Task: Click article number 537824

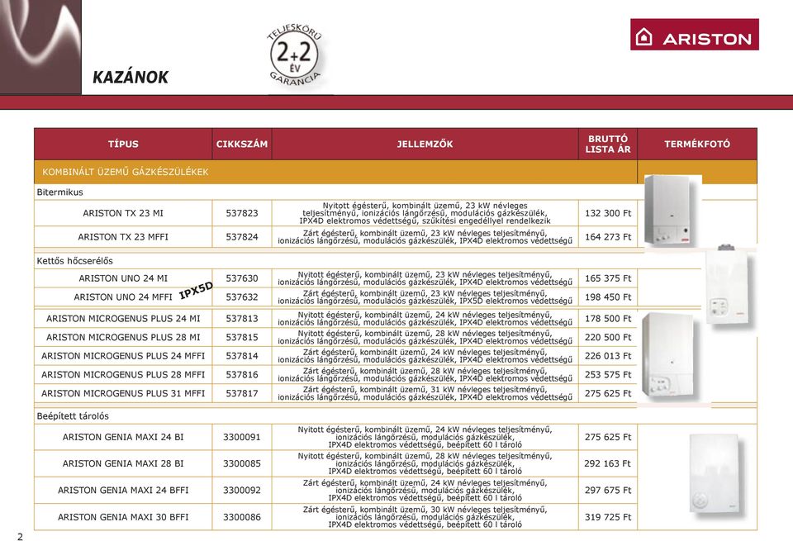Action: point(242,236)
